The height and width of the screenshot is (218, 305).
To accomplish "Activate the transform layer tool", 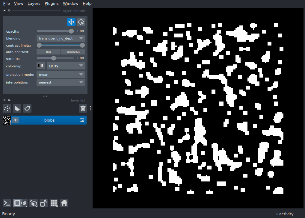I will (81, 22).
